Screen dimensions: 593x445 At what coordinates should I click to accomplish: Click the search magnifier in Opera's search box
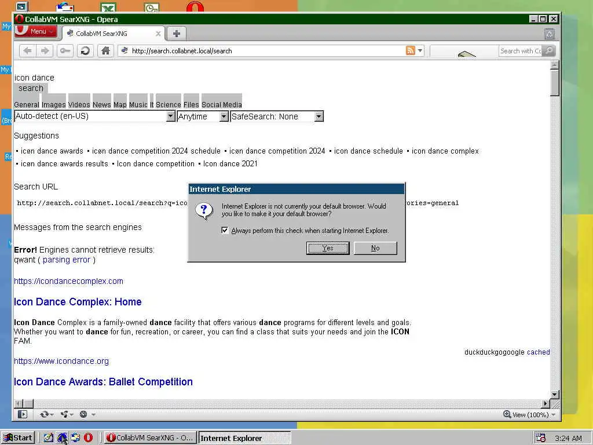(x=549, y=50)
